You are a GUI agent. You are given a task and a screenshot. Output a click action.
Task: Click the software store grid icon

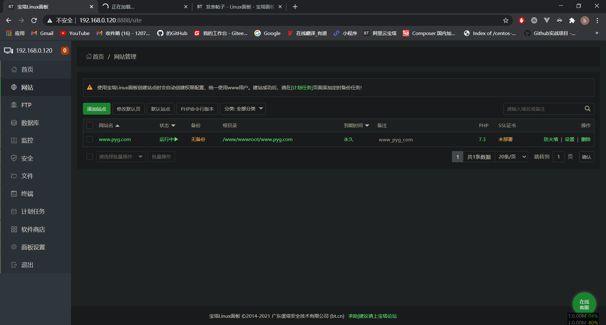click(x=14, y=229)
